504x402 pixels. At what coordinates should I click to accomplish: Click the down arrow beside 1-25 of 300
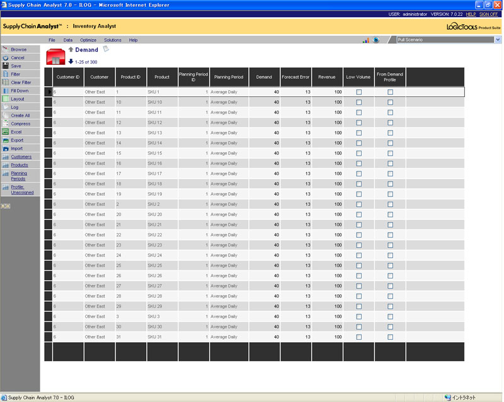(71, 61)
